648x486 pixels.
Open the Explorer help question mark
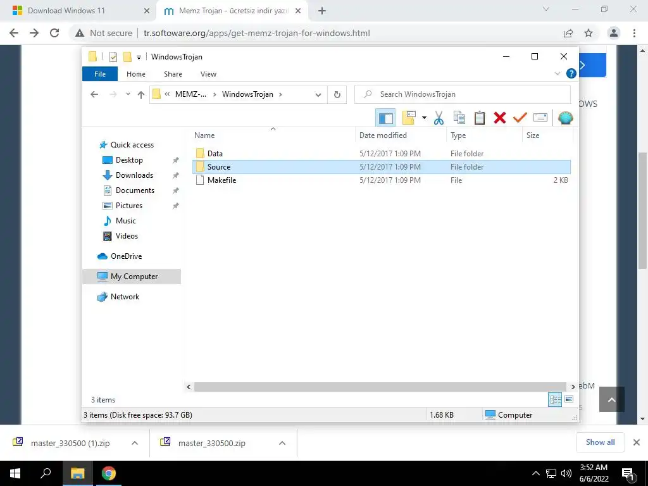pos(571,73)
